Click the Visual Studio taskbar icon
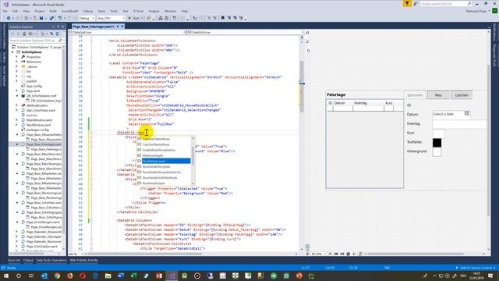 172,276
